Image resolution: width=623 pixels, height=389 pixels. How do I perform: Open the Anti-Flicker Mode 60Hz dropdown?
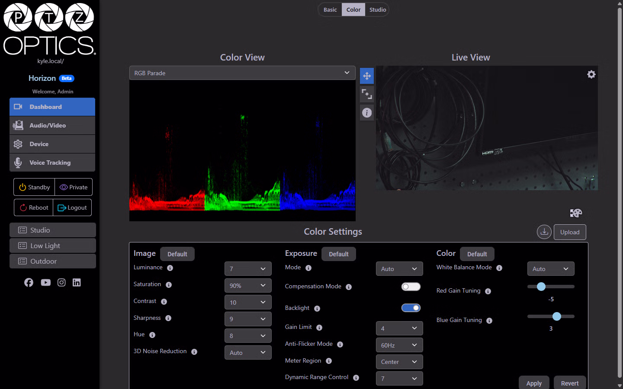[x=399, y=345]
